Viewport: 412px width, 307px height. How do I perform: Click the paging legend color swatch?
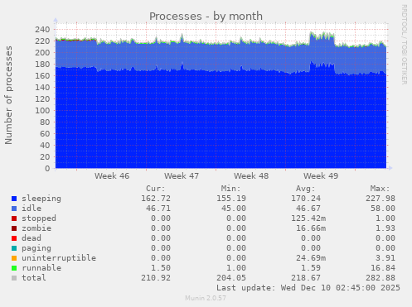14,248
